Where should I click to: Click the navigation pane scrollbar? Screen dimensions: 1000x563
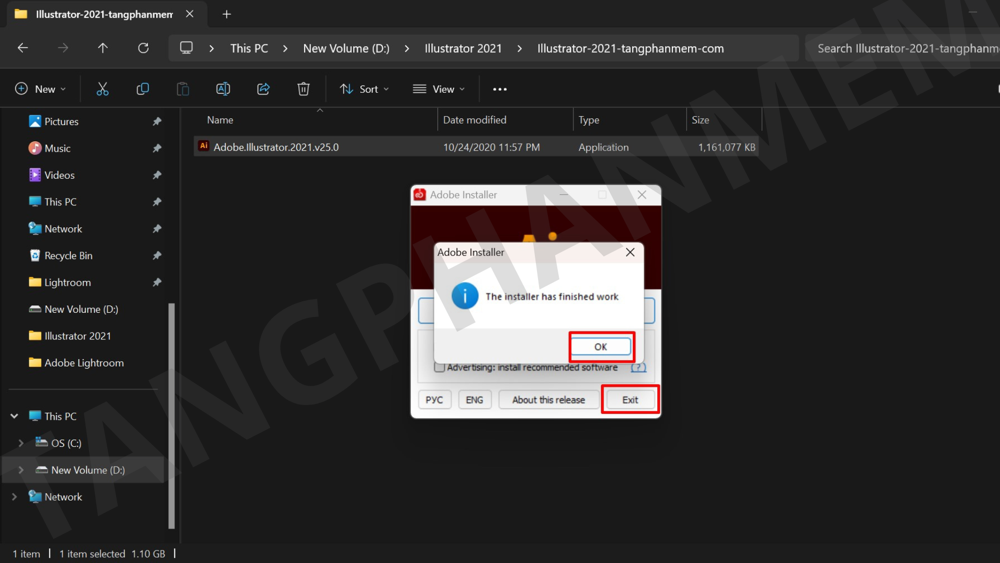(171, 415)
